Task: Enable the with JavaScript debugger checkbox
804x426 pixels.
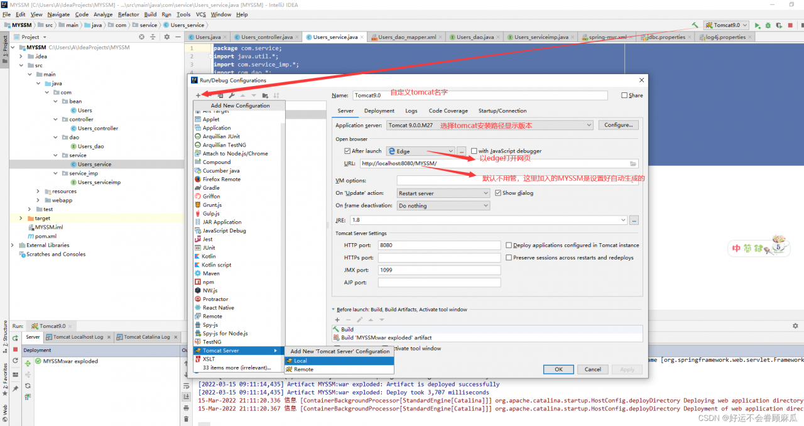Action: (474, 151)
